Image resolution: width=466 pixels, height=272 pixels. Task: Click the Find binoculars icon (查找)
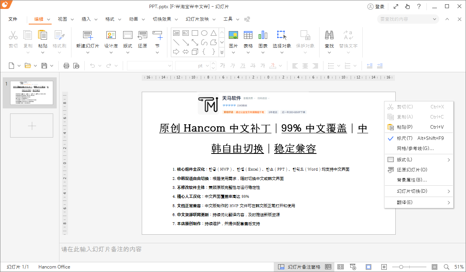(x=329, y=39)
